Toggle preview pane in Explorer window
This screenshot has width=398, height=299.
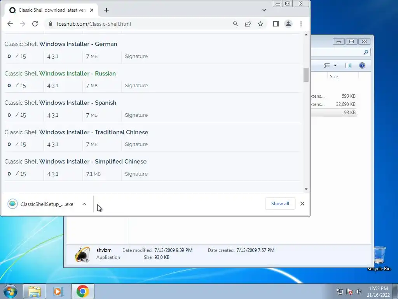(348, 65)
